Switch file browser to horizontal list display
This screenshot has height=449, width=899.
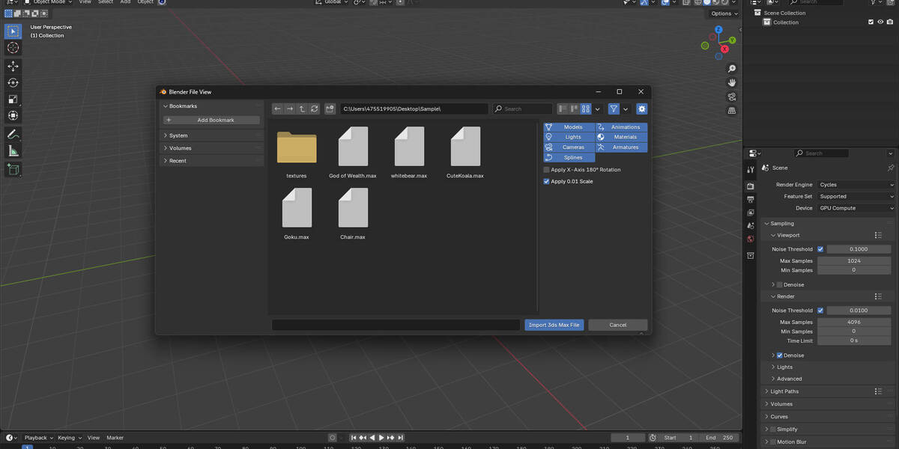[x=575, y=109]
